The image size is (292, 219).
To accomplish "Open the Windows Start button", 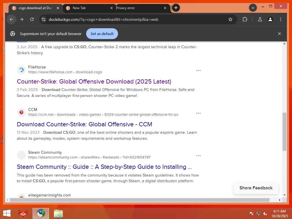I will [x=7, y=213].
